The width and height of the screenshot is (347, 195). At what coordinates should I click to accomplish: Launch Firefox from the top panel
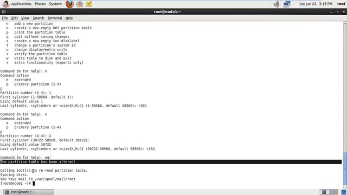[69, 4]
